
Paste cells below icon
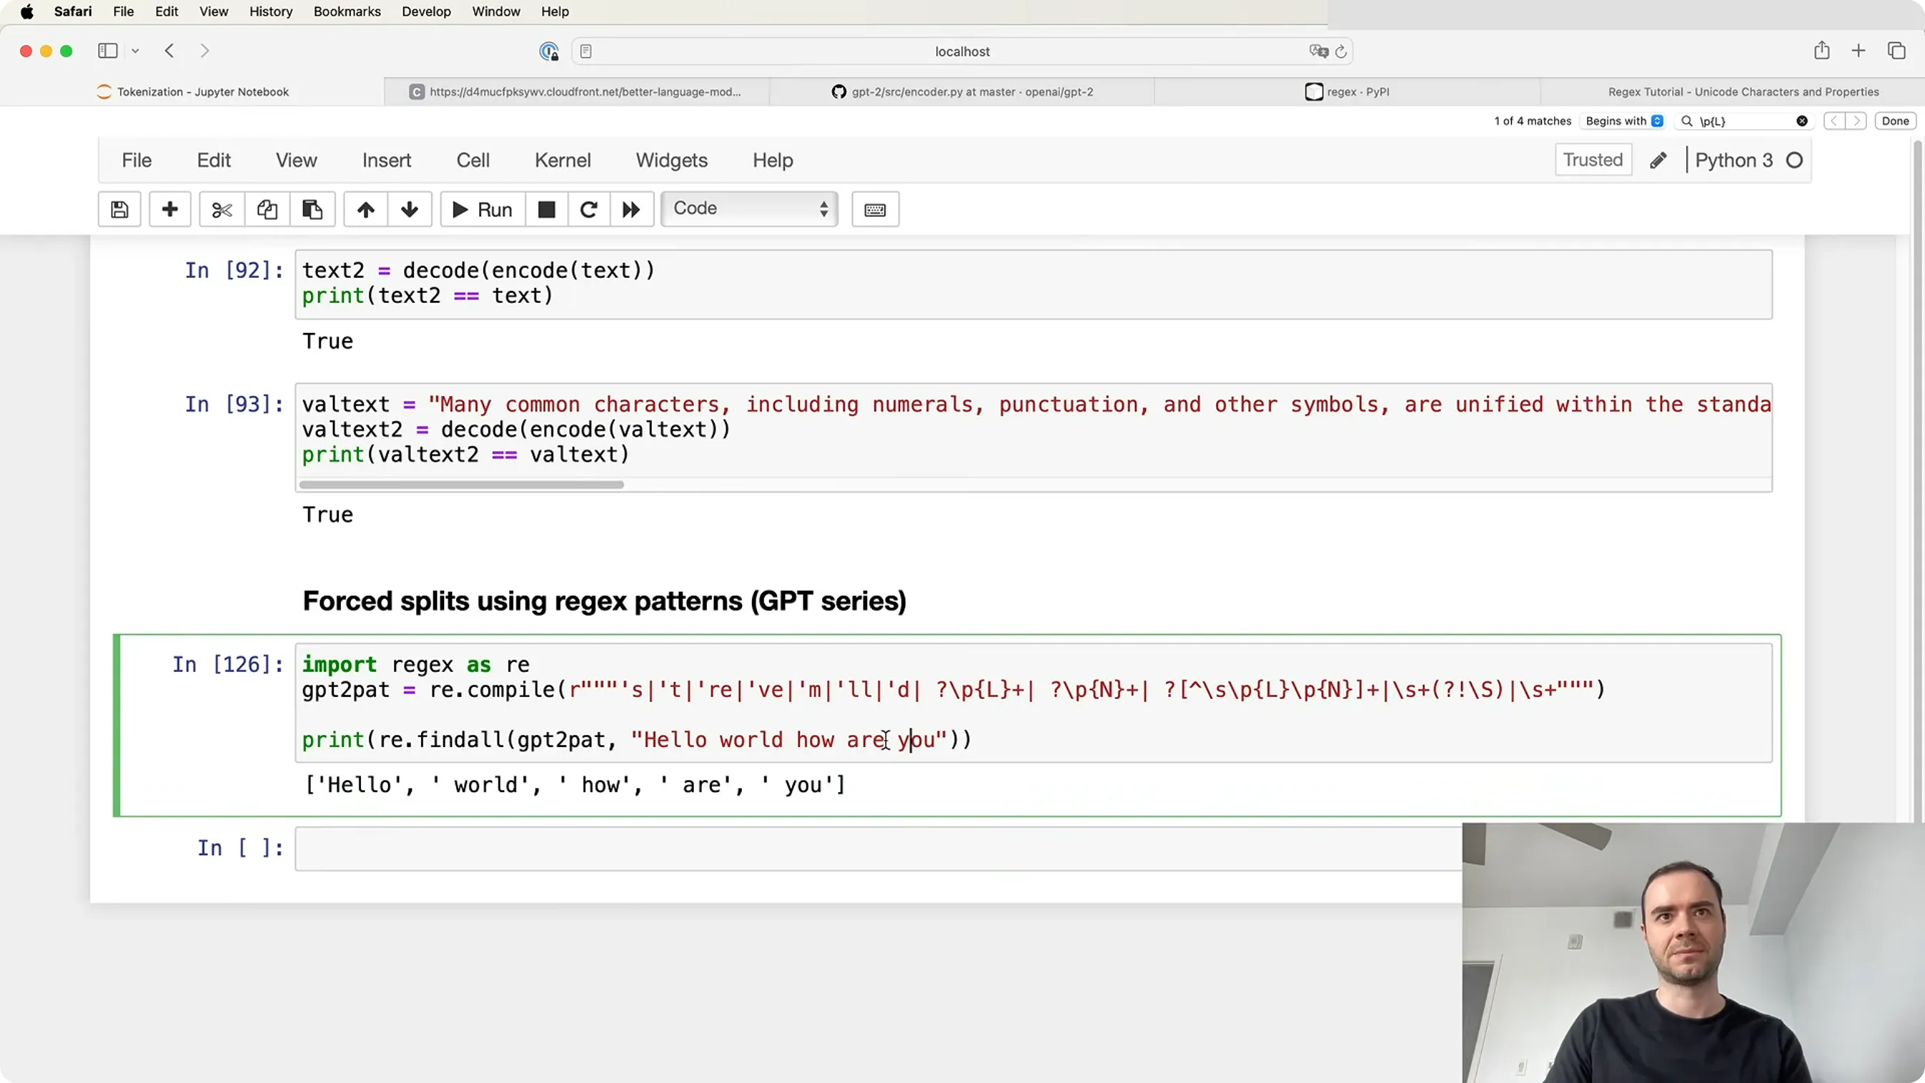312,209
